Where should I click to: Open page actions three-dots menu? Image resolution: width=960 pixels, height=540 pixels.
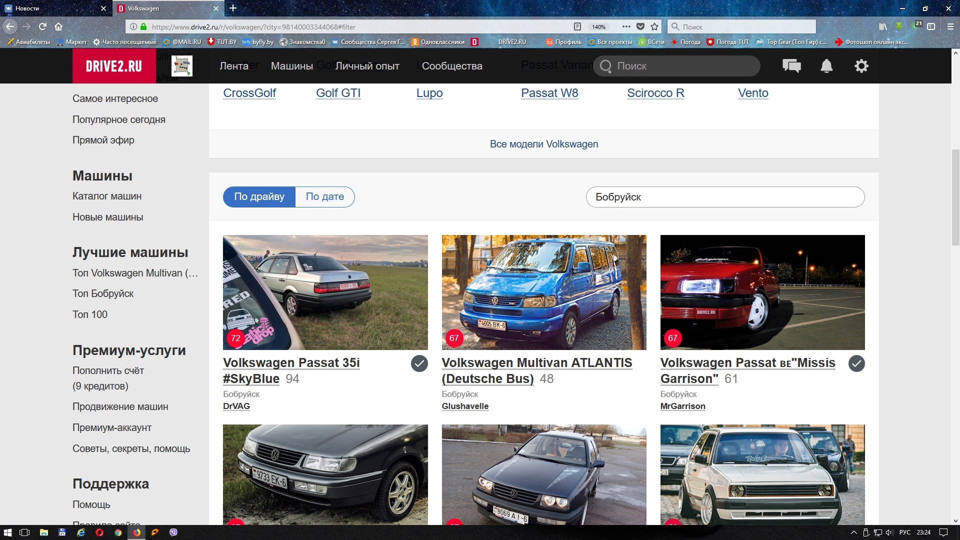pyautogui.click(x=626, y=26)
